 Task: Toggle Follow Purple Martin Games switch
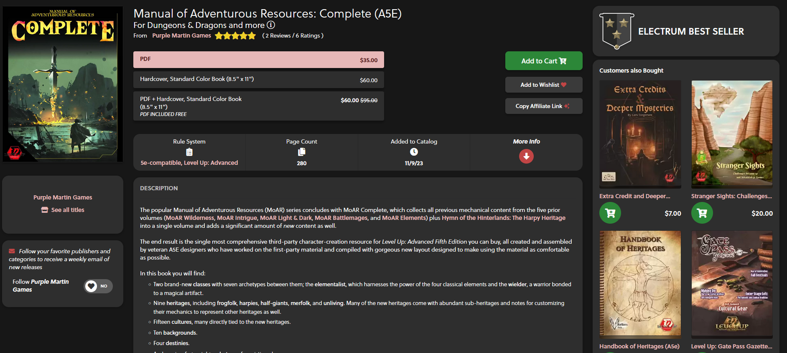(x=98, y=286)
